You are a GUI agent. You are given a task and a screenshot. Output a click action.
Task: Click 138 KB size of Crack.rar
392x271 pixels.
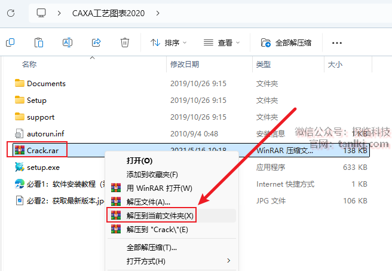tap(355, 150)
